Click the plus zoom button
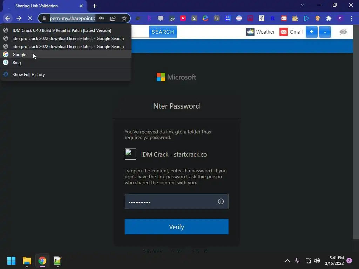 pyautogui.click(x=312, y=32)
